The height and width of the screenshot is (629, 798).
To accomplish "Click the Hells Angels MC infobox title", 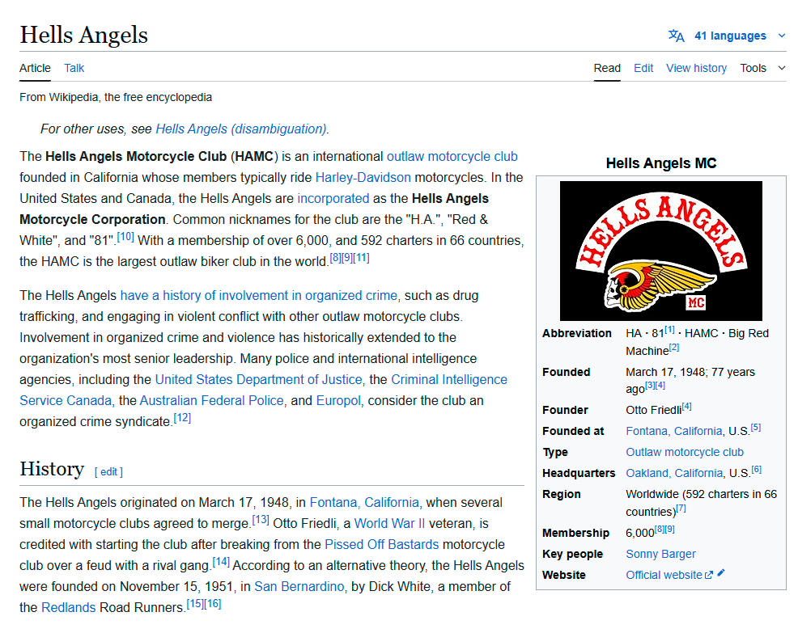I will click(661, 163).
